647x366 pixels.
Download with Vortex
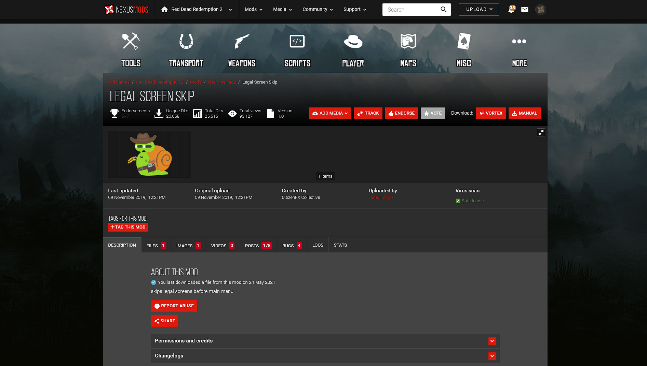491,113
